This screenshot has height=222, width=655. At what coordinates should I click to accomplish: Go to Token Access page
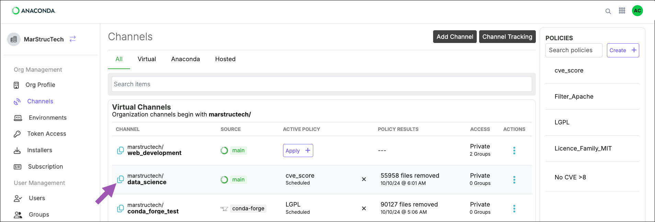click(47, 134)
